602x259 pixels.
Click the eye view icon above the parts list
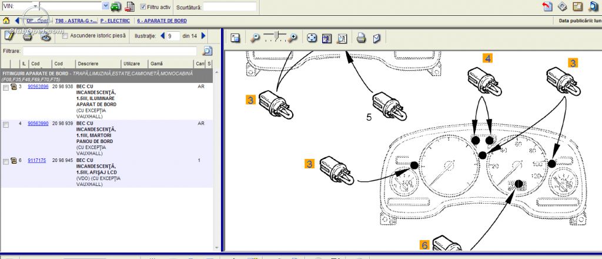pyautogui.click(x=46, y=36)
